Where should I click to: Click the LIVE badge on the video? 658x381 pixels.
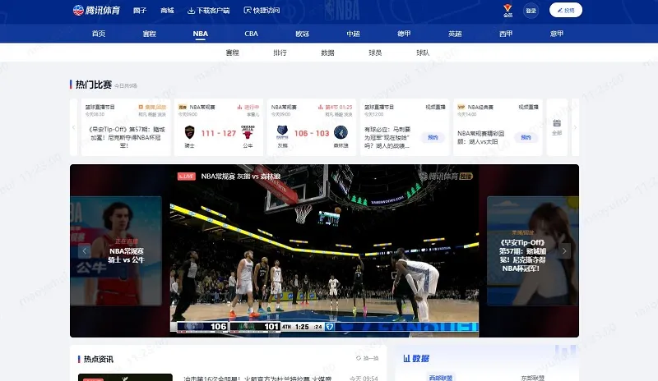click(187, 177)
